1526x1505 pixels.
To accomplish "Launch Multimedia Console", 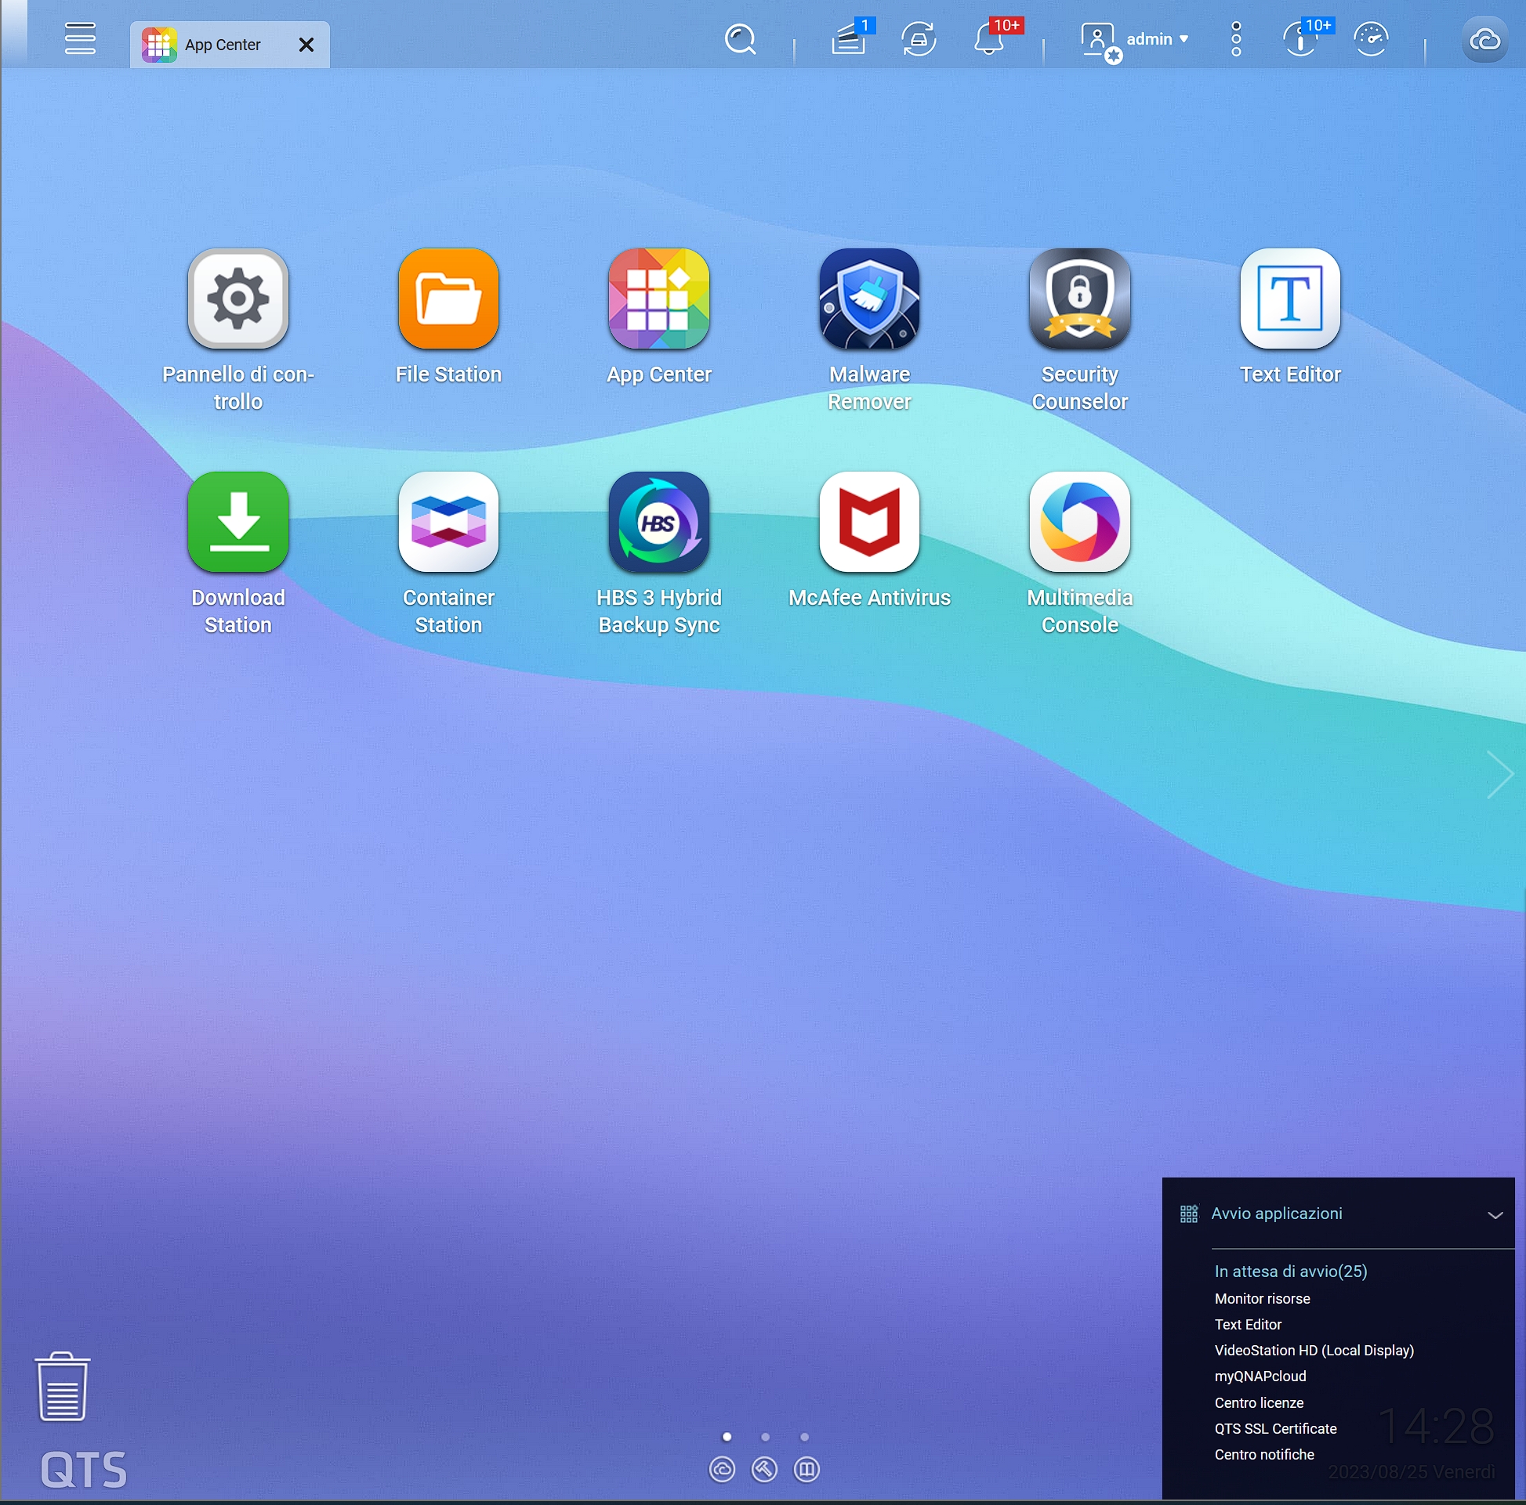I will (x=1079, y=522).
